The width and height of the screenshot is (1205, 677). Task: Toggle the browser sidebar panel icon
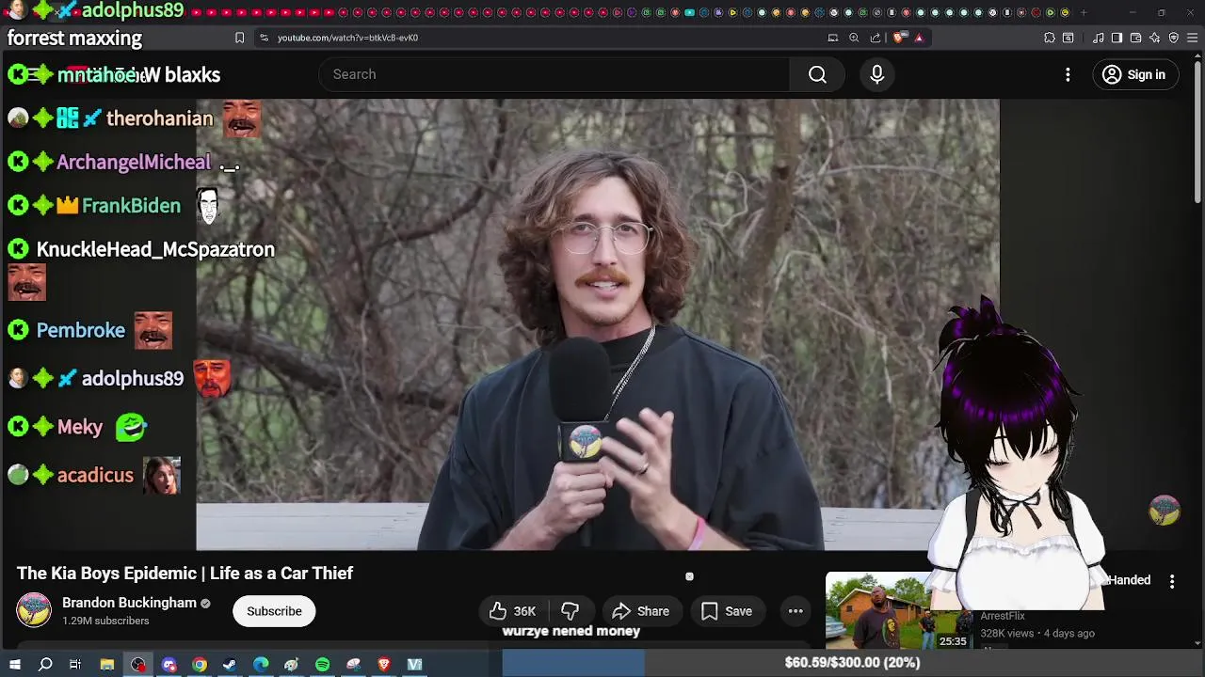(1117, 38)
